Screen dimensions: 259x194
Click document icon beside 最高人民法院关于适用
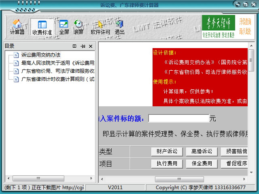point(16,63)
